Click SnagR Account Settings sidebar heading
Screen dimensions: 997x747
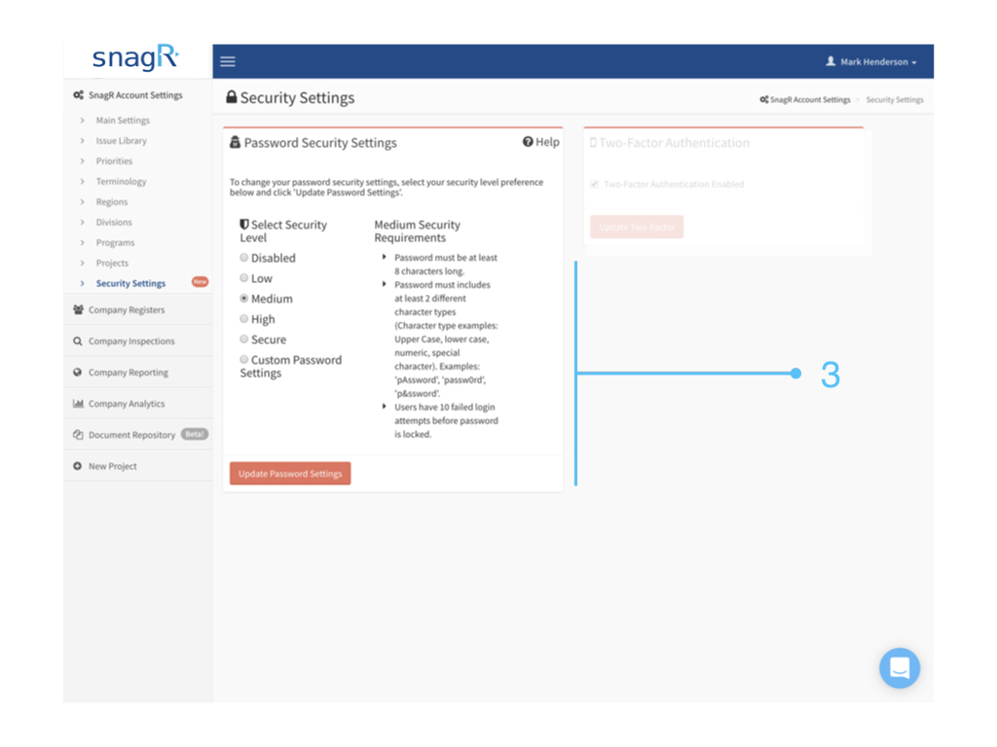135,95
